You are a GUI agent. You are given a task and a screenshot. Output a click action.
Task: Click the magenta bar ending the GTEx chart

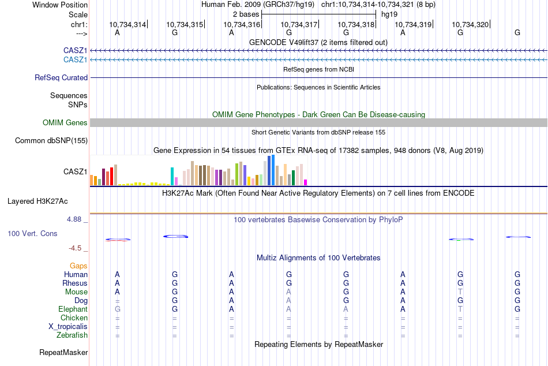click(306, 182)
